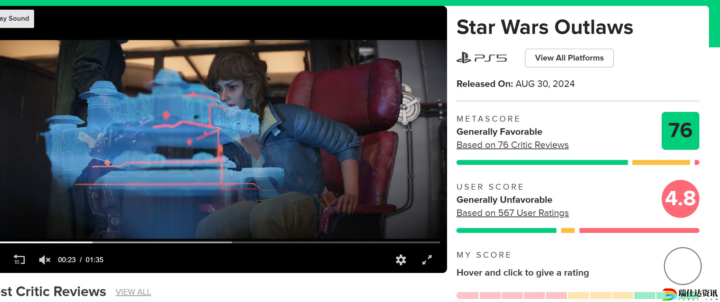Click the PS5 platform logo
The height and width of the screenshot is (302, 720).
pyautogui.click(x=482, y=58)
